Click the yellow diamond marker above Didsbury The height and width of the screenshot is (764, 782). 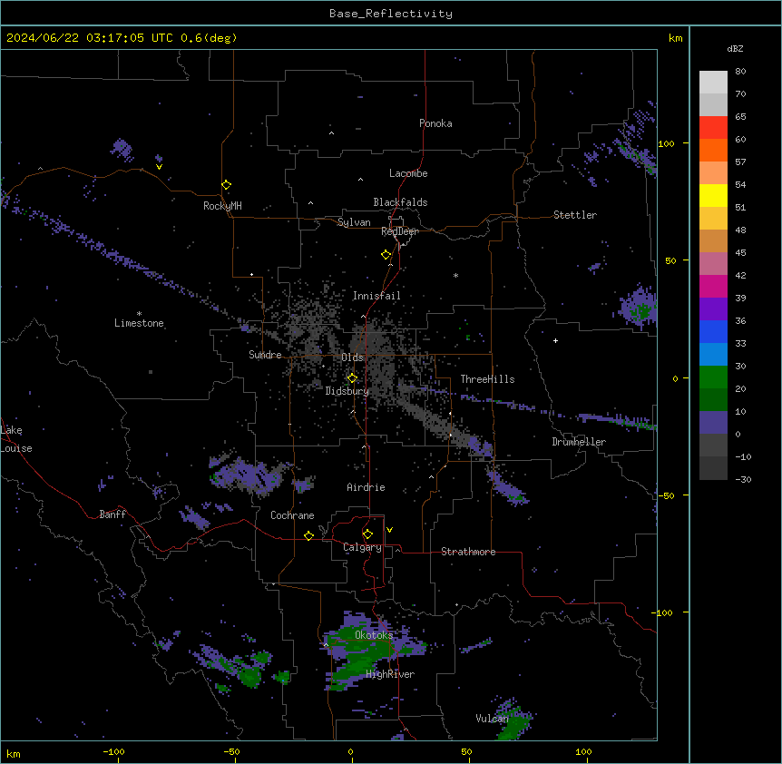352,378
